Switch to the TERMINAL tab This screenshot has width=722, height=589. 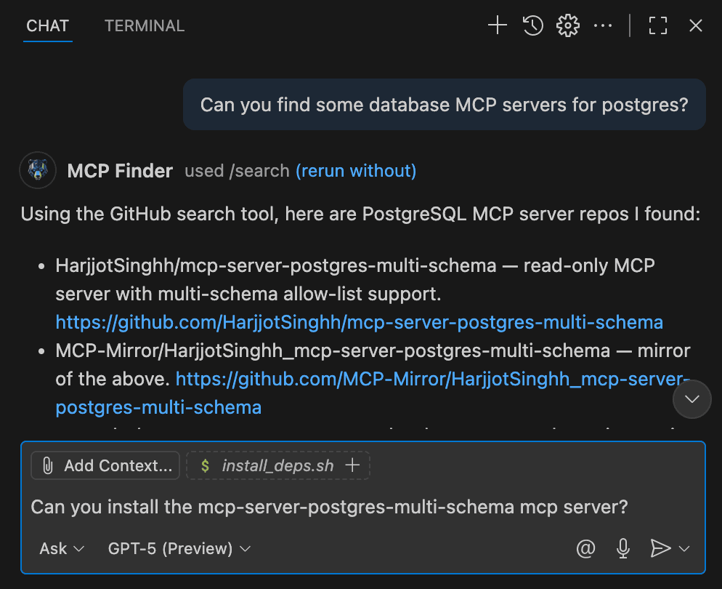point(145,25)
